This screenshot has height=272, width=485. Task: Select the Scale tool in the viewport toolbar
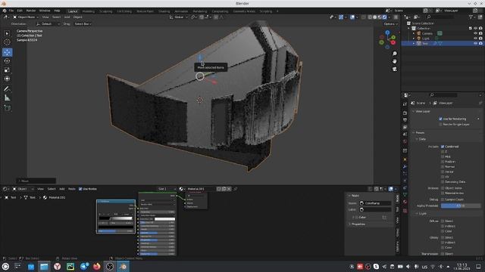(x=7, y=70)
